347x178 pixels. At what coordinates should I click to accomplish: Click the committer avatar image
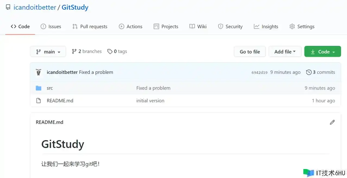(x=38, y=72)
